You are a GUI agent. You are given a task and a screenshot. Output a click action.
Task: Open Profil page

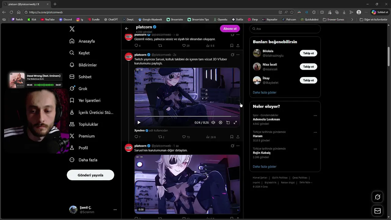pos(79,148)
